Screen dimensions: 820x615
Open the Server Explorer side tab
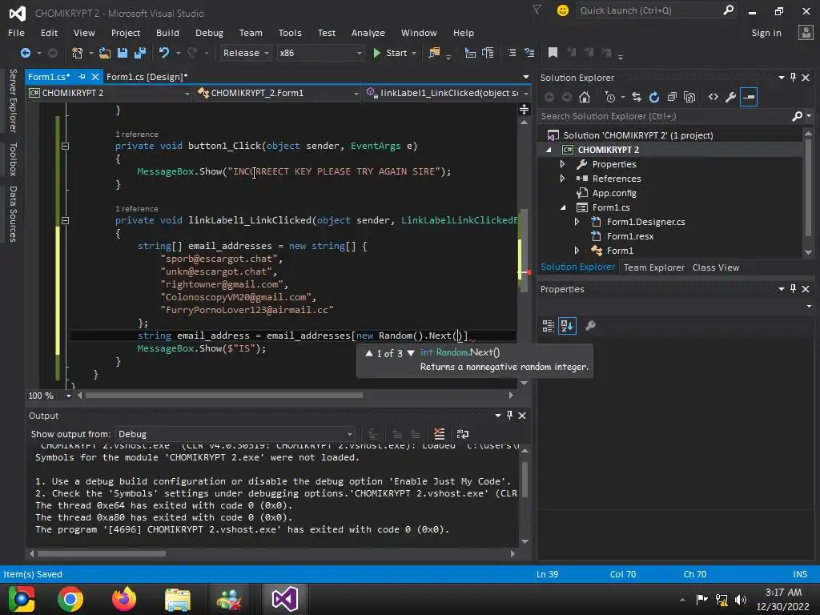click(13, 100)
